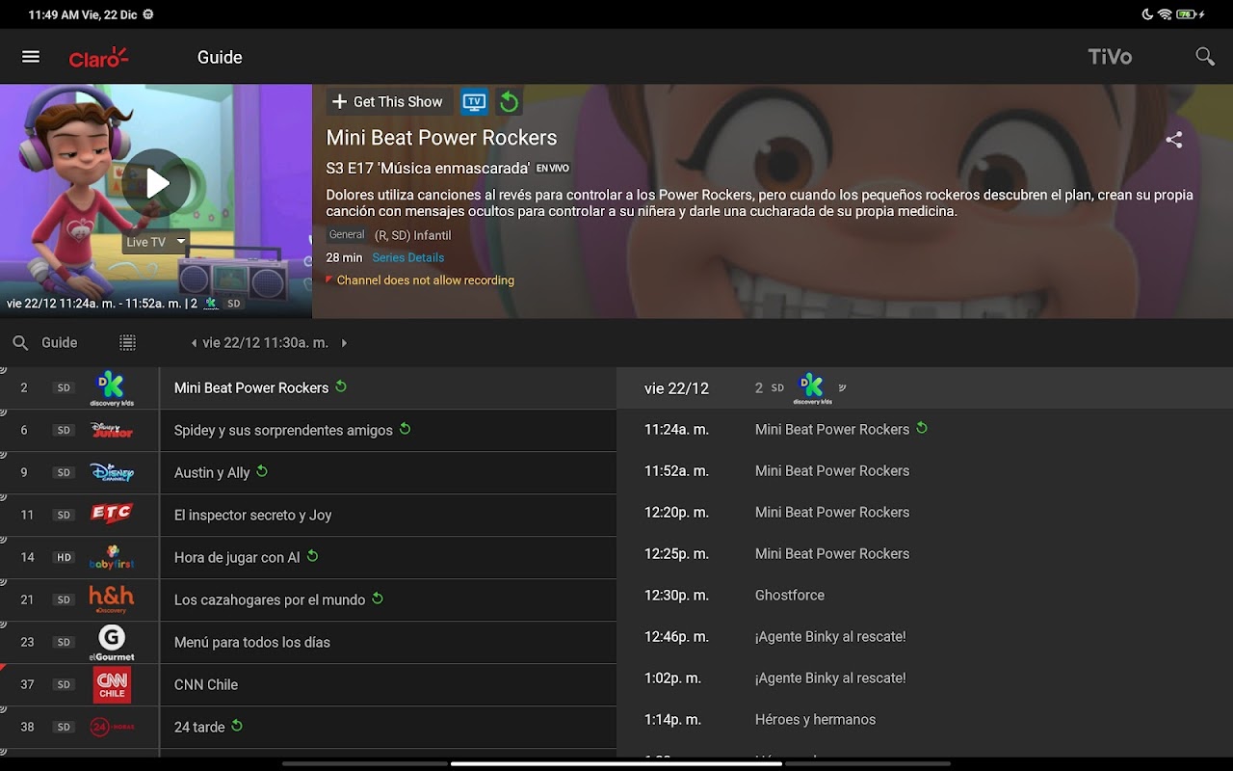Select the BabyFirst channel logo

pyautogui.click(x=112, y=557)
